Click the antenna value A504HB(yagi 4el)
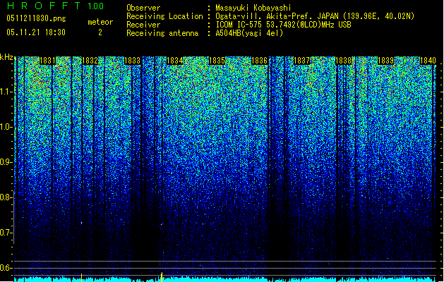 [x=249, y=33]
